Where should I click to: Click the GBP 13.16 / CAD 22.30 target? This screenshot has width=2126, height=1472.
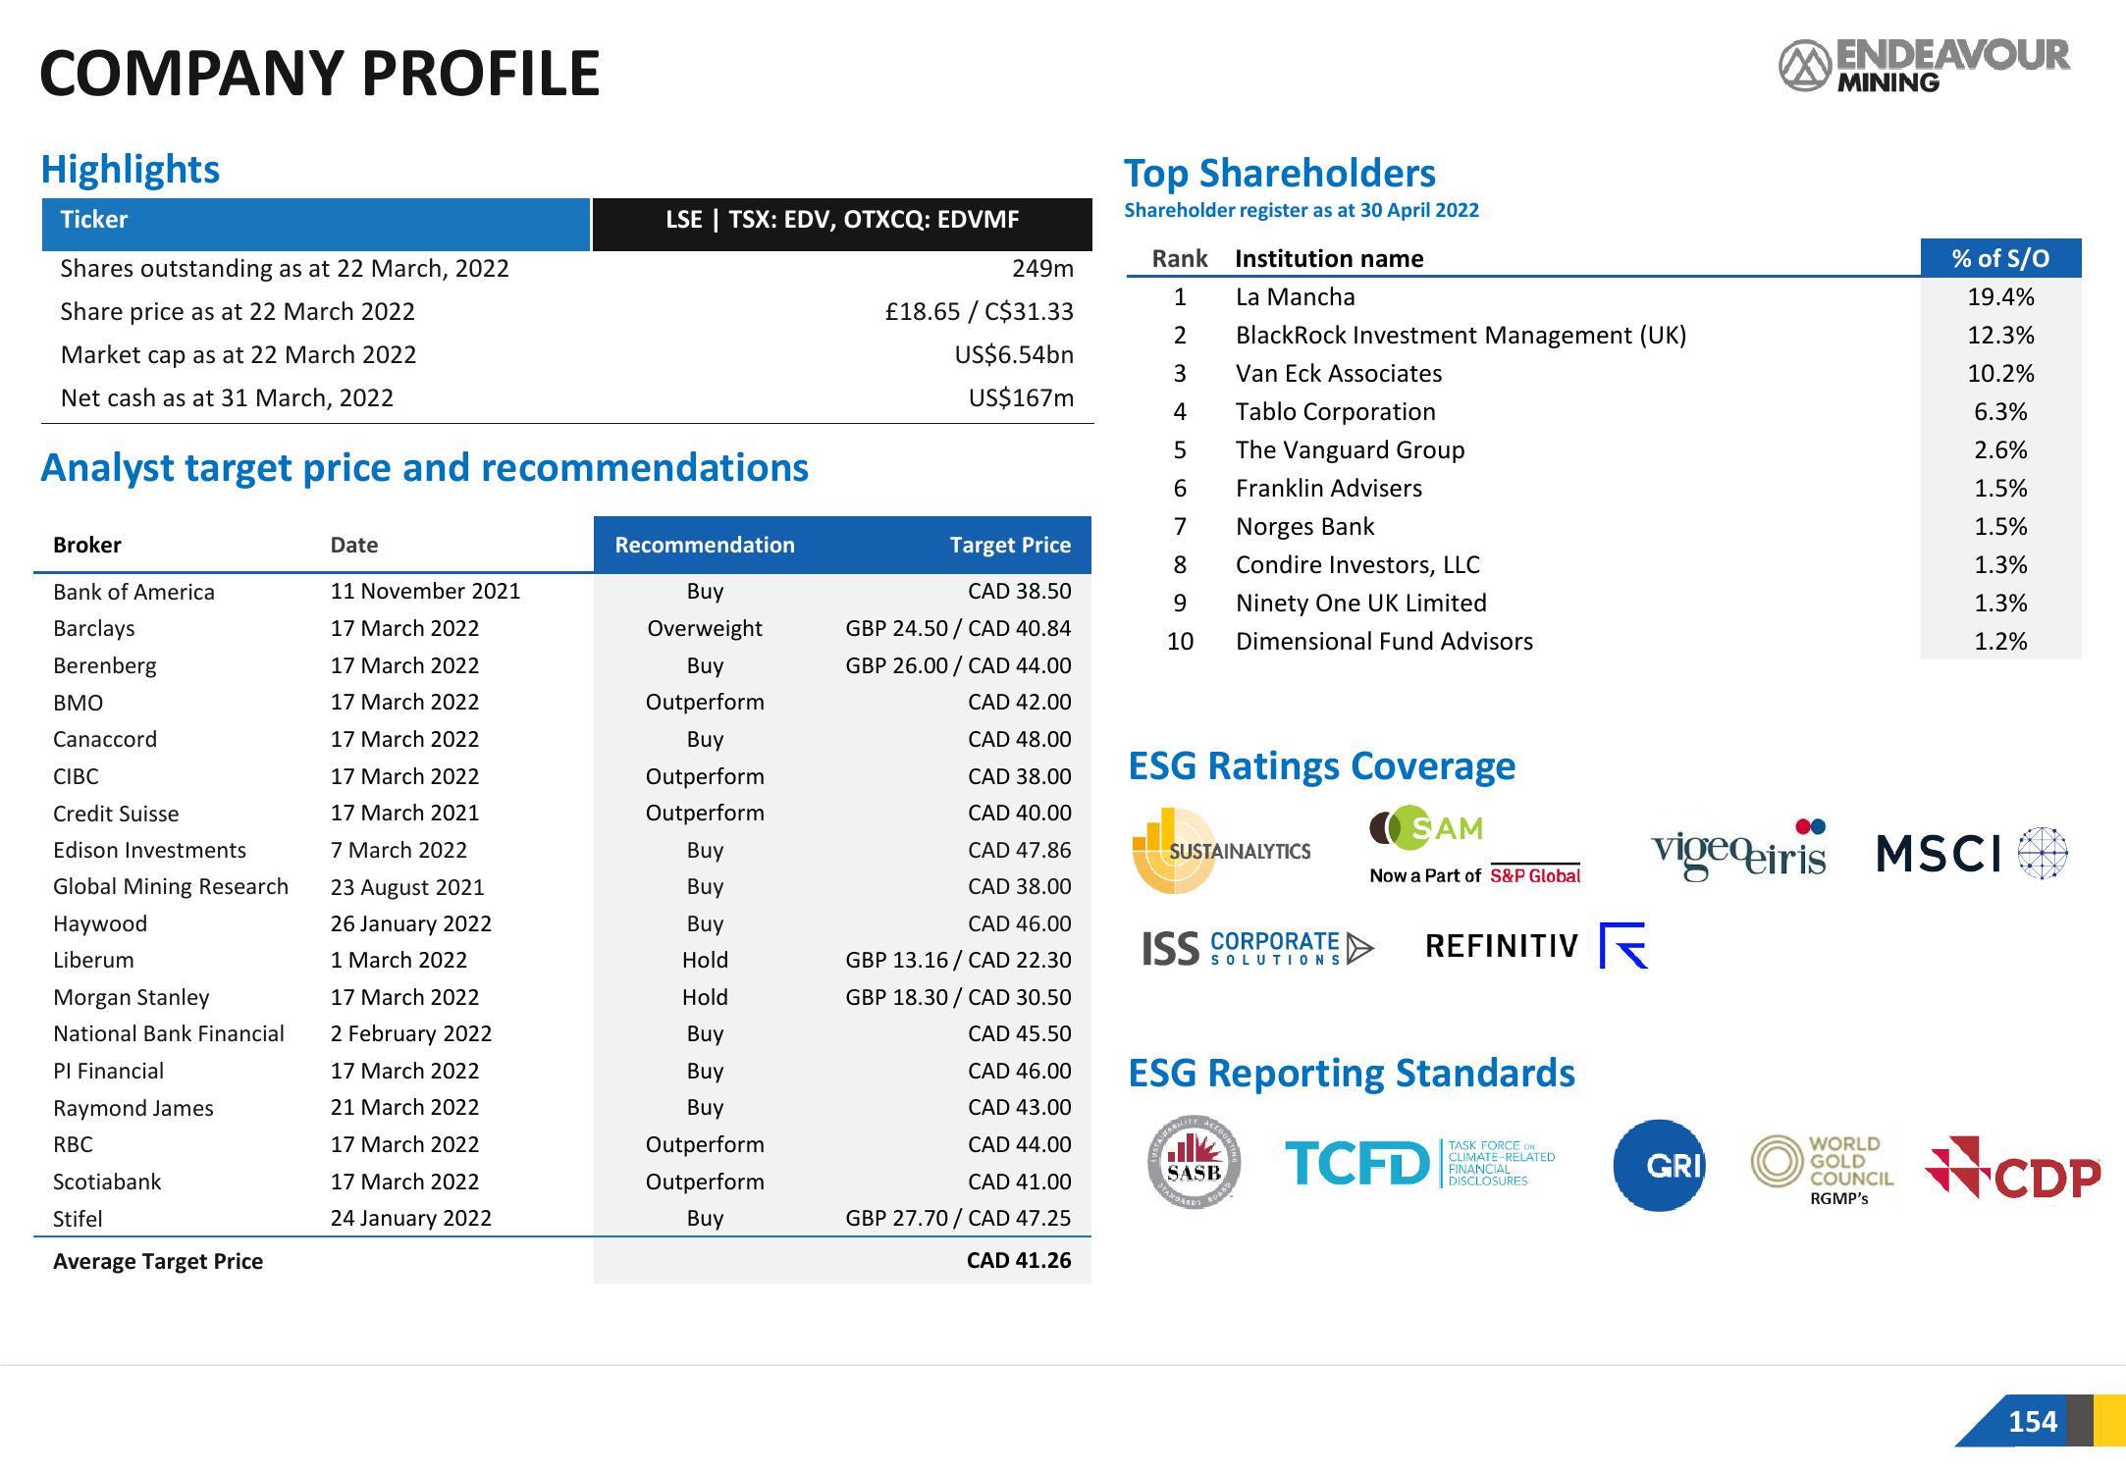tap(958, 960)
